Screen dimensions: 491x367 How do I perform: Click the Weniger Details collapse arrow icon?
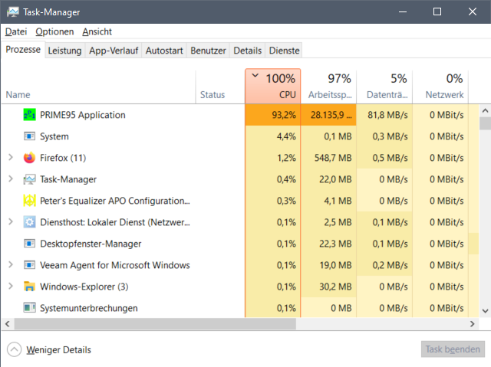click(14, 349)
